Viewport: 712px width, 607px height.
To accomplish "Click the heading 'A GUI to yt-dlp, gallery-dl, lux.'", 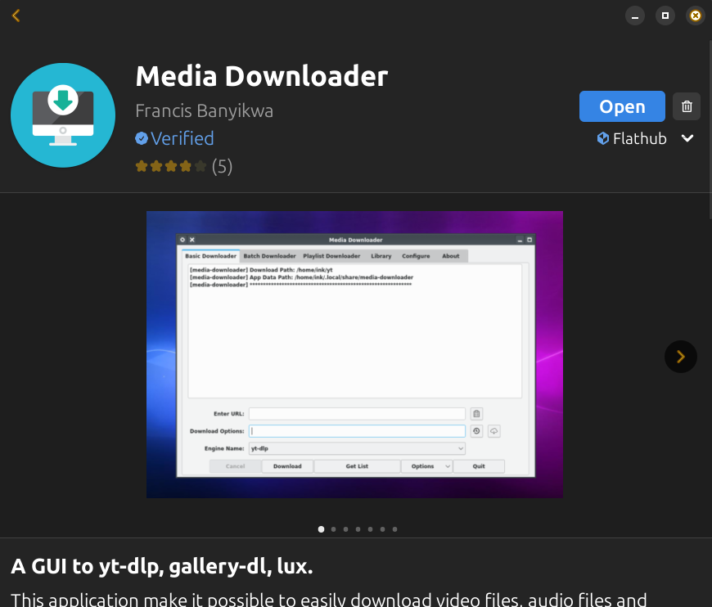I will pos(162,567).
